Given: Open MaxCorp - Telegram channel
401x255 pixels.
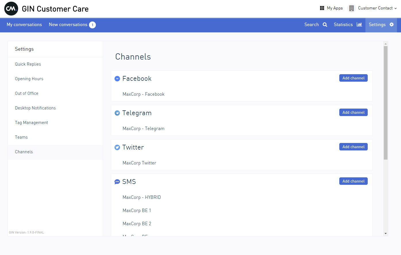Looking at the screenshot, I should (x=144, y=129).
